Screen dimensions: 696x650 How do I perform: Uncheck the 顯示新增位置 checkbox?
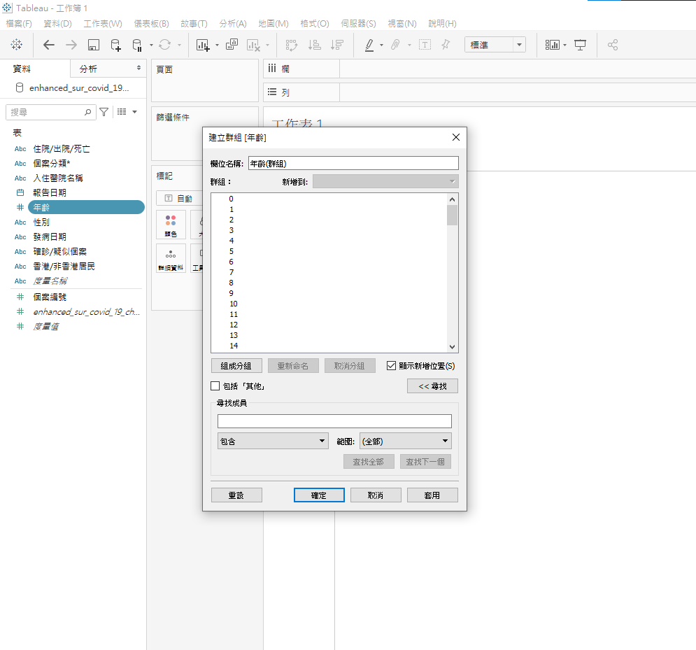(392, 365)
